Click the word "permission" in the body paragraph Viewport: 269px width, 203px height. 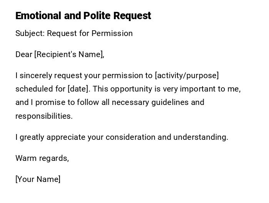pyautogui.click(x=121, y=75)
